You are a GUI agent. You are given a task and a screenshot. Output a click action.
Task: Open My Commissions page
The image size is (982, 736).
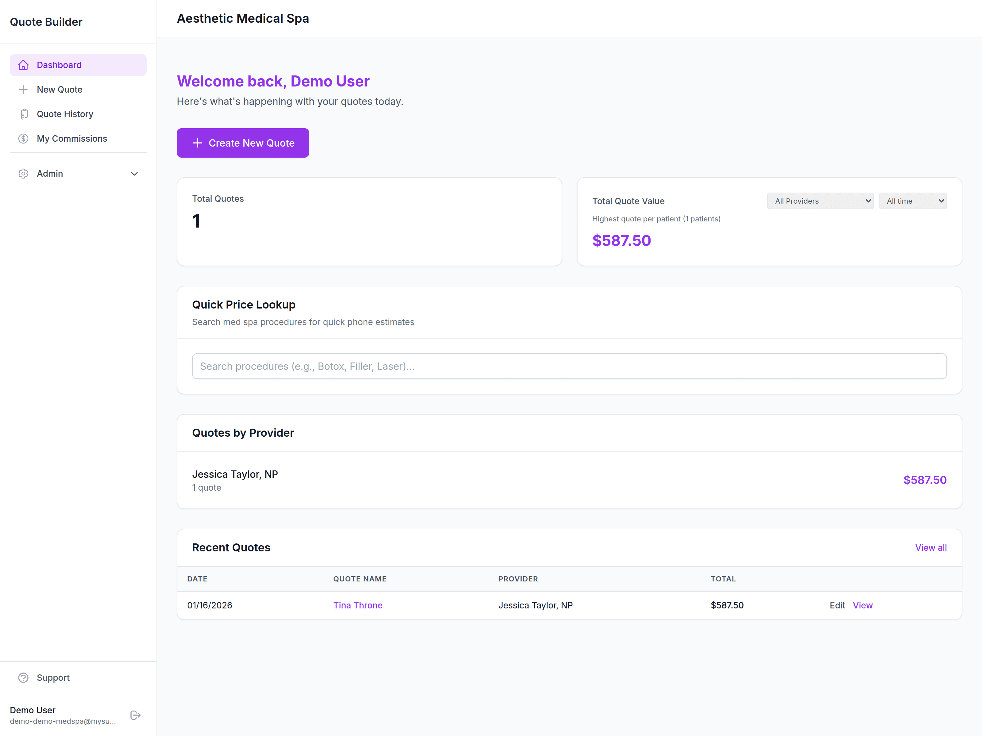(x=78, y=139)
